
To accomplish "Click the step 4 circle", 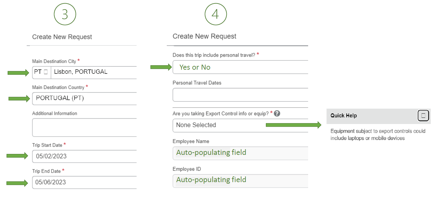I will 216,14.
